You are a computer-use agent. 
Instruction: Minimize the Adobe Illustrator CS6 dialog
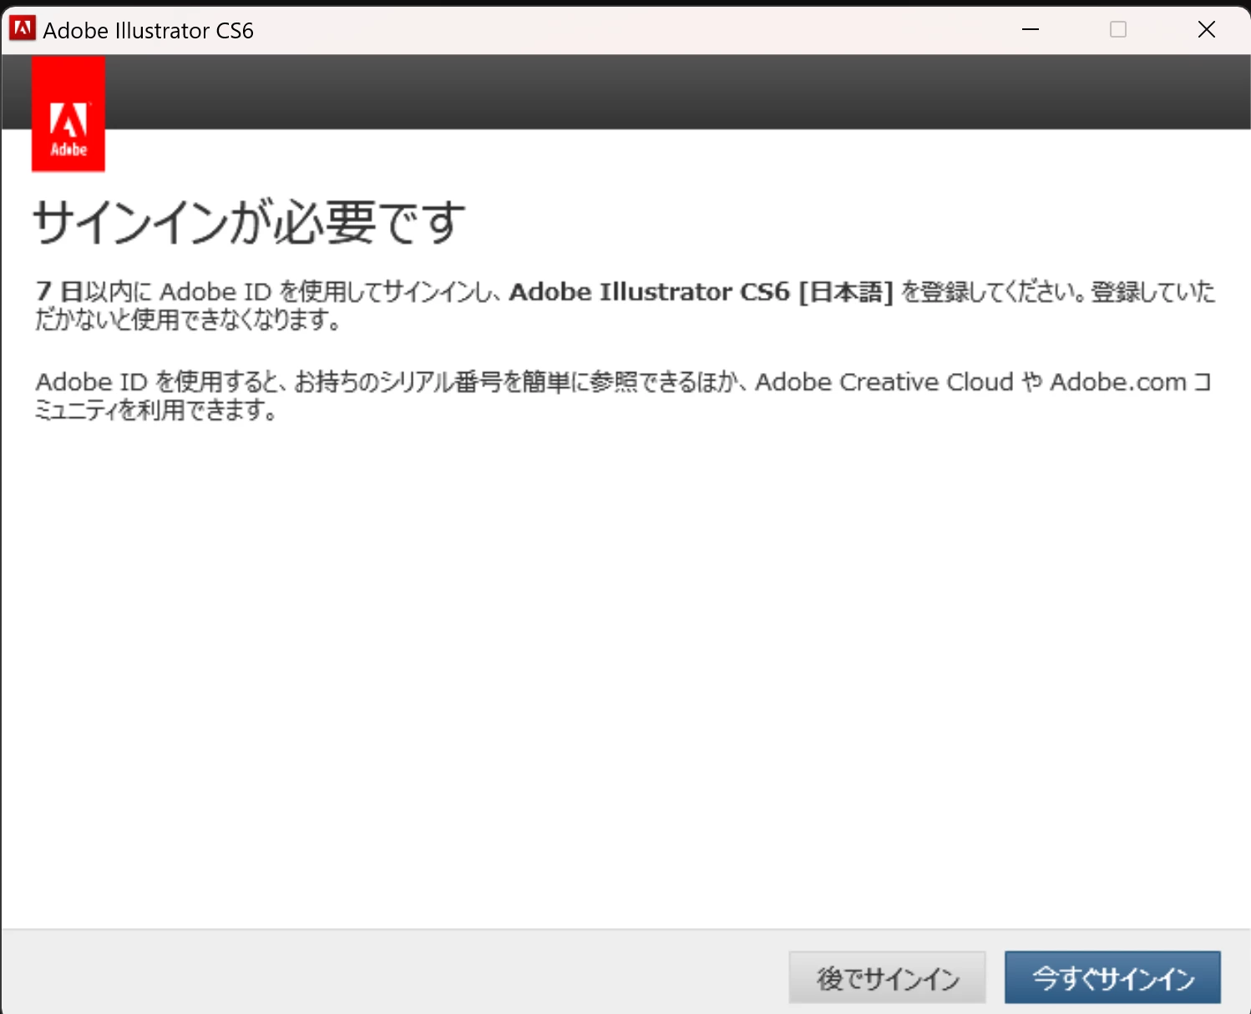(1031, 29)
